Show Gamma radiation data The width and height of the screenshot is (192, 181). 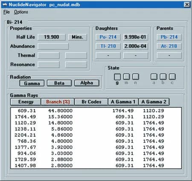[32, 83]
